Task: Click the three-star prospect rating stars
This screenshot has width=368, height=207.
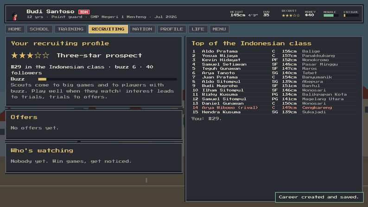Action: click(x=30, y=55)
